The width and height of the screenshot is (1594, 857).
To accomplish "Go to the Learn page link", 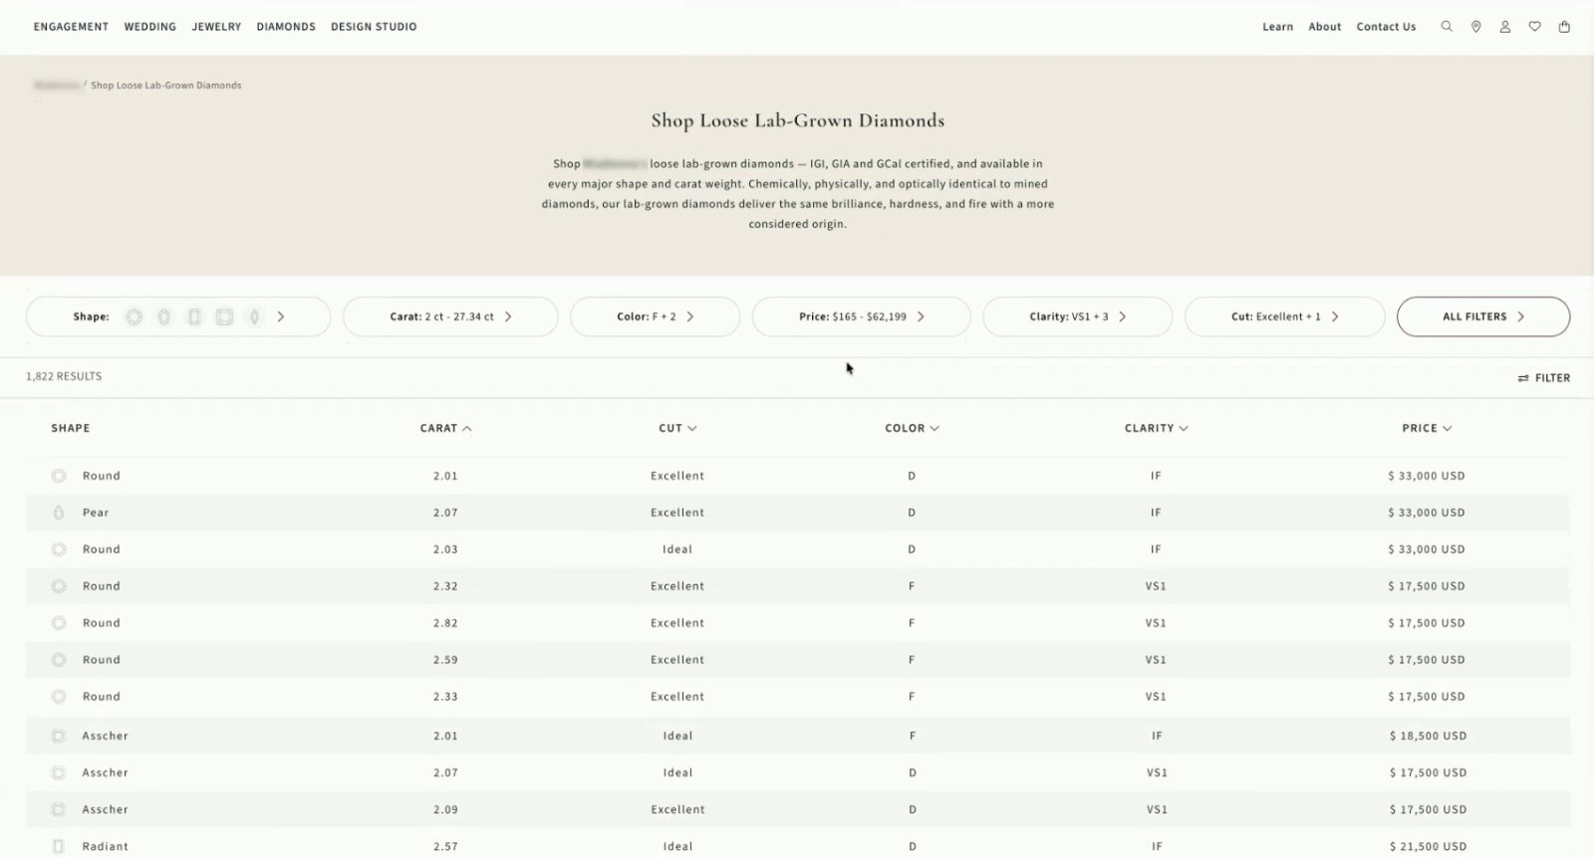I will pos(1277,27).
